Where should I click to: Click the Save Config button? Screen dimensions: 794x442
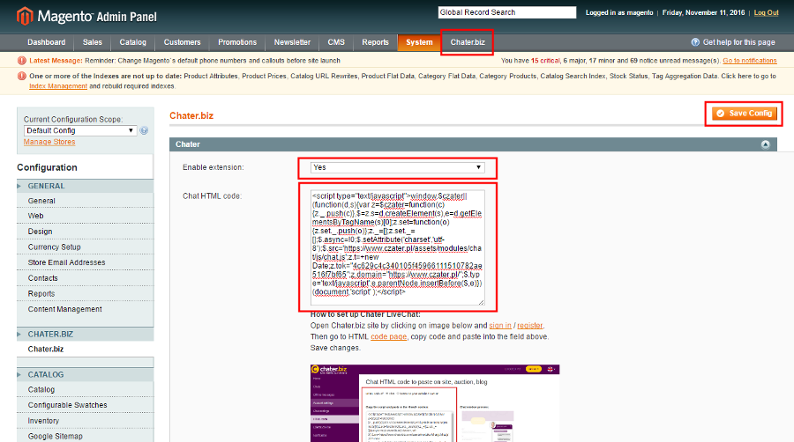click(x=744, y=114)
